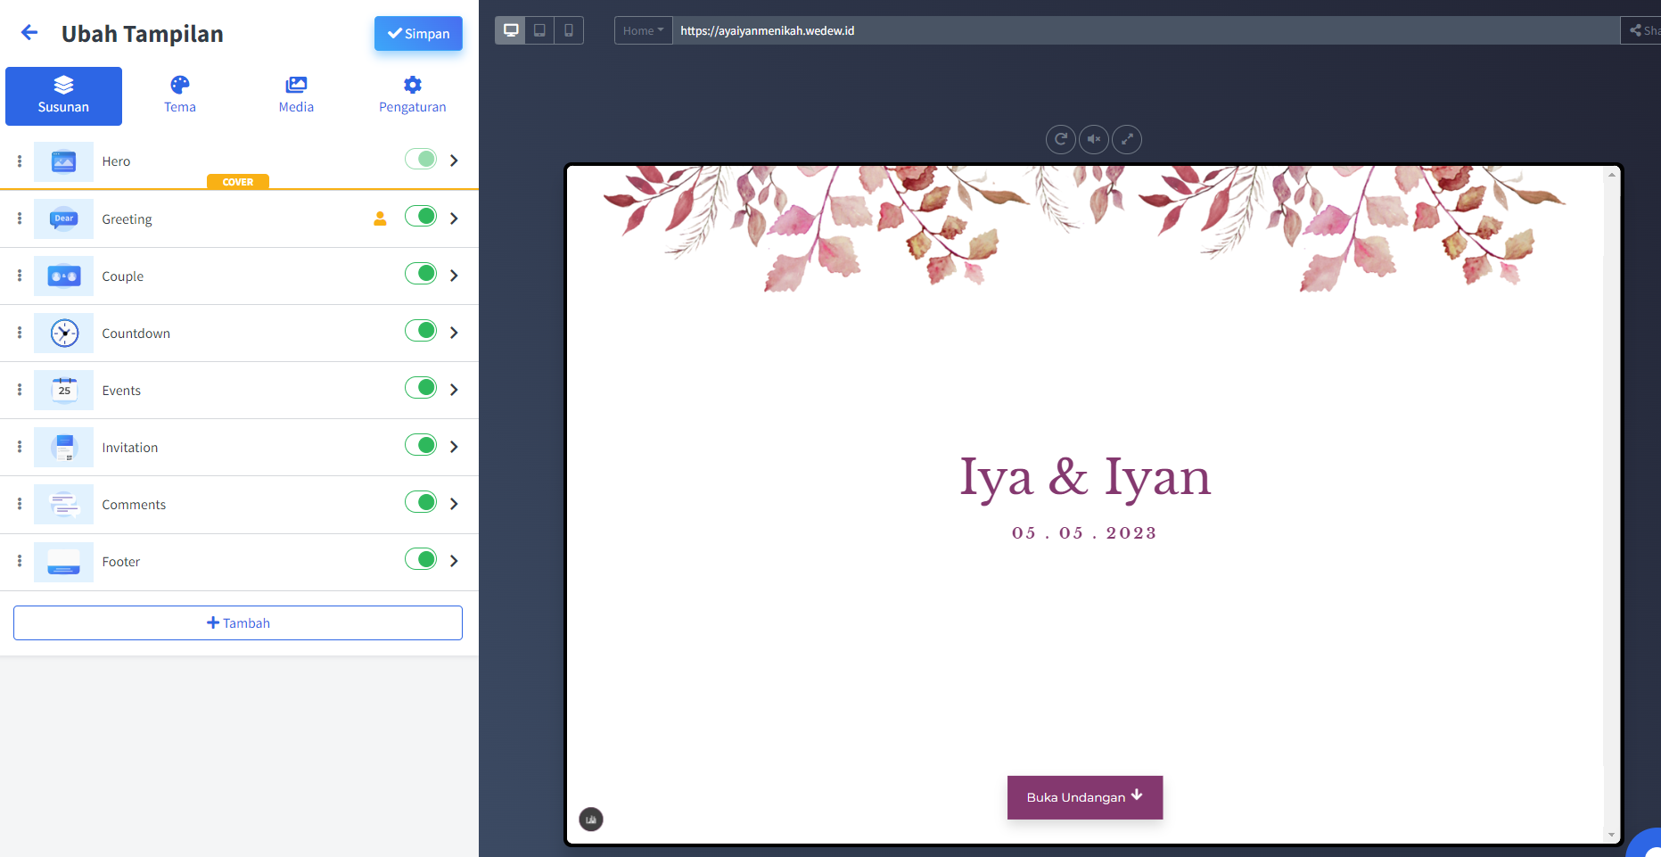
Task: Turn off the Invitation section
Action: pyautogui.click(x=421, y=444)
